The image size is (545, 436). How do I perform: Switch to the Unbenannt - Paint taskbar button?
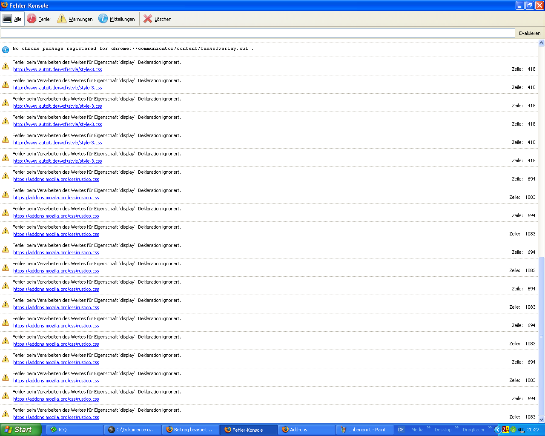tap(365, 430)
